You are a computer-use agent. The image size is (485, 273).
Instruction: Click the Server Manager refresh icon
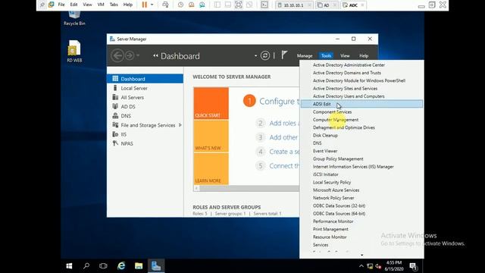[265, 55]
